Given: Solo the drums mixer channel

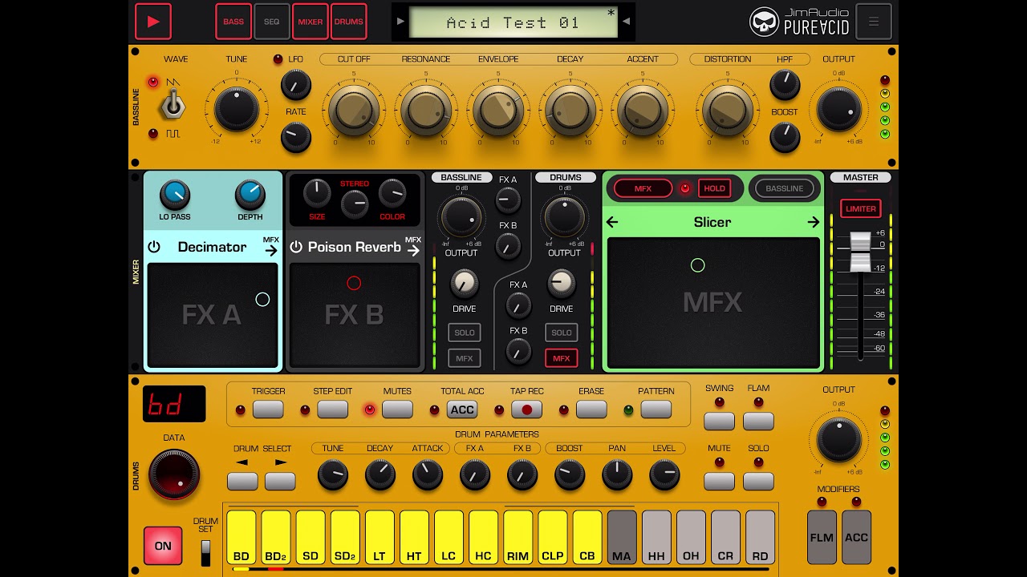Looking at the screenshot, I should (562, 333).
